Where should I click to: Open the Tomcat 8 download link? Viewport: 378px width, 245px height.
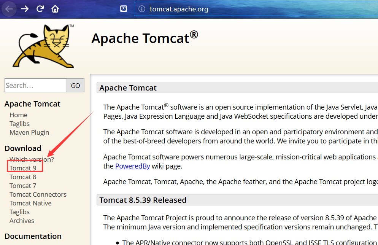[x=23, y=177]
